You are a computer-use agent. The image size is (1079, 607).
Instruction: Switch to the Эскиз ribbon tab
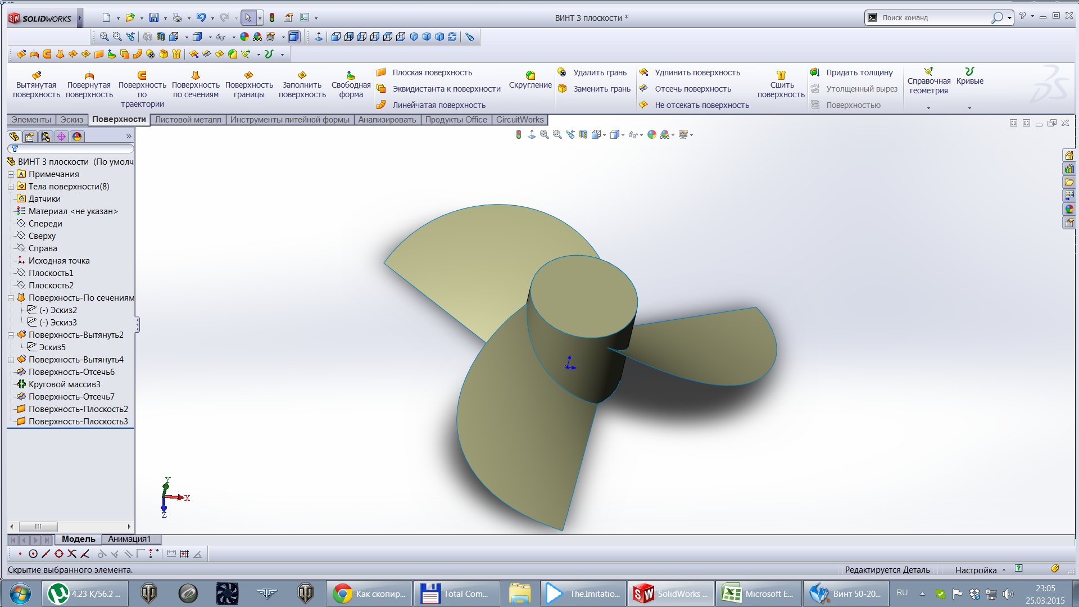[71, 120]
